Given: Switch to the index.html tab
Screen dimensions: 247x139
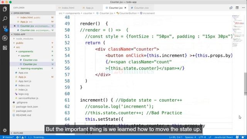Looking at the screenshot, I should click(x=68, y=8).
